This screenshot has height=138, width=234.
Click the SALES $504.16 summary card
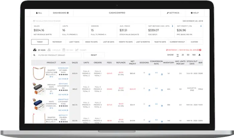[x=45, y=30]
